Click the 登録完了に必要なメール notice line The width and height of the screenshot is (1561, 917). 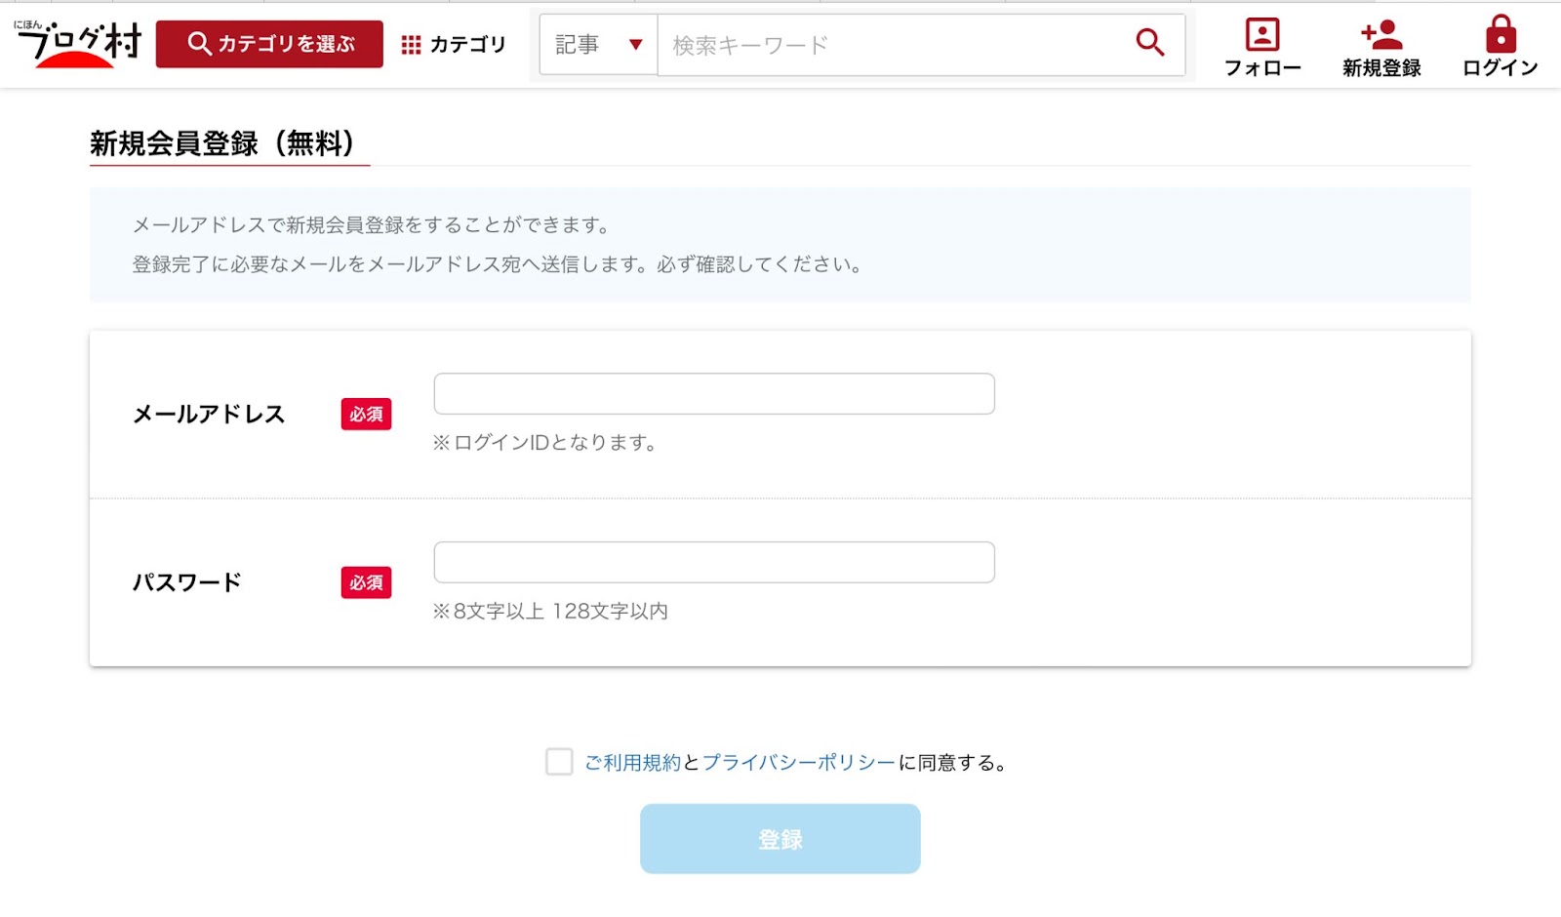point(497,264)
